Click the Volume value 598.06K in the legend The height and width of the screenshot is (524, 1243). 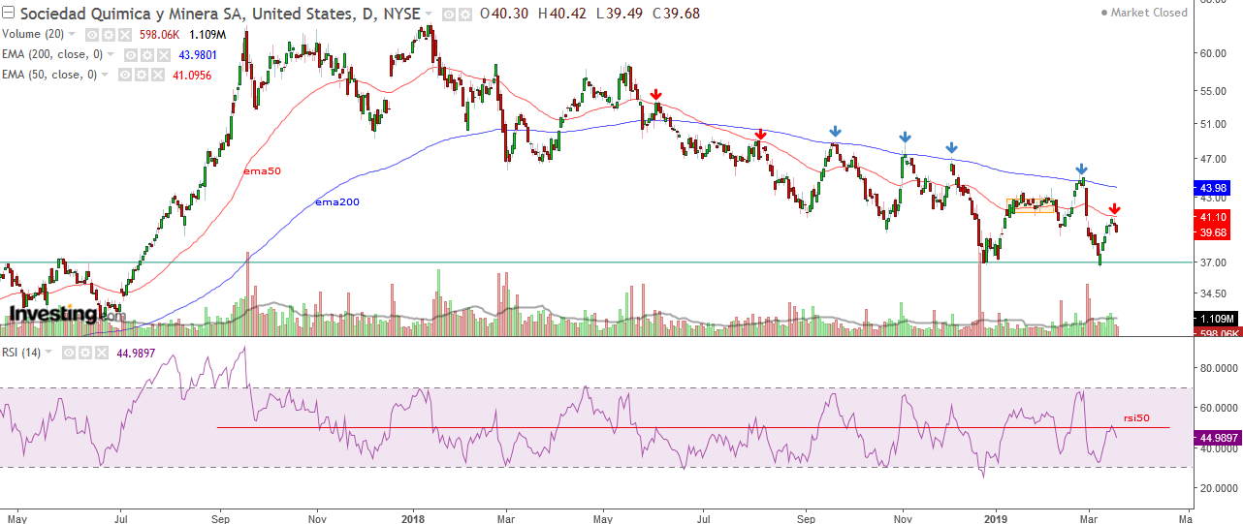(159, 35)
